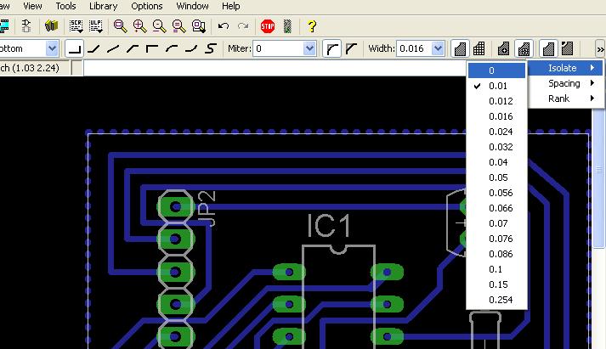Choose isolate value 0.016 in menu
606x349 pixels.
(496, 116)
